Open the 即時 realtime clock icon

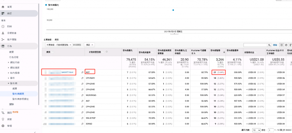pos(3,27)
